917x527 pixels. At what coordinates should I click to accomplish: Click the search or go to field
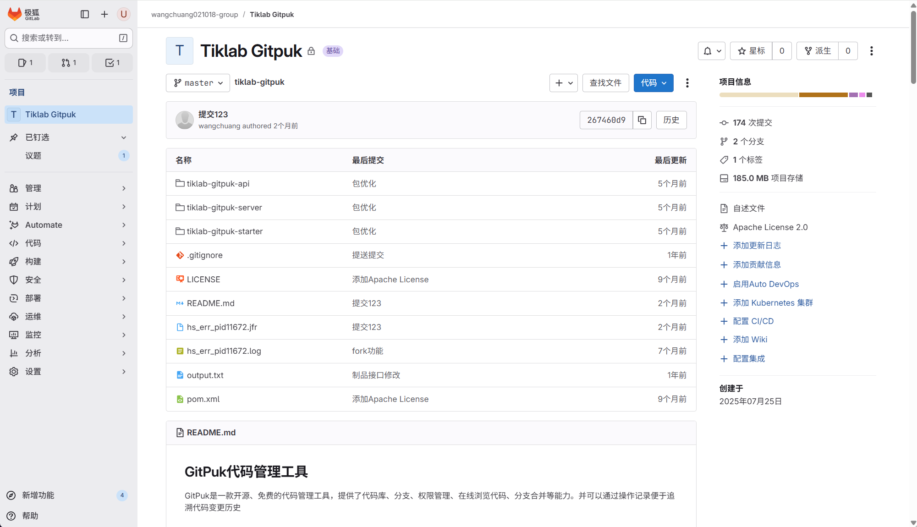tap(69, 38)
